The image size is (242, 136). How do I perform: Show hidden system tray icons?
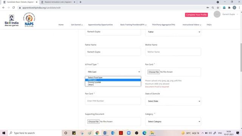[203, 133]
